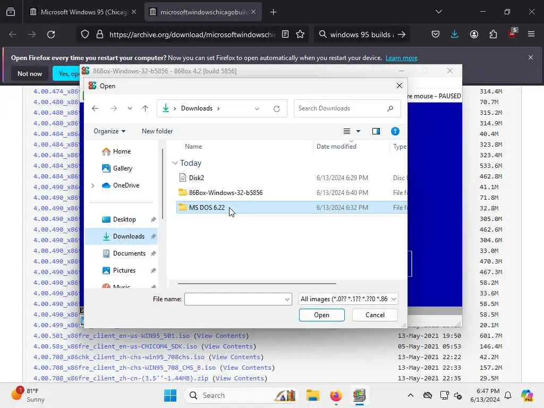
Task: Expand the File name dropdown
Action: click(x=287, y=299)
